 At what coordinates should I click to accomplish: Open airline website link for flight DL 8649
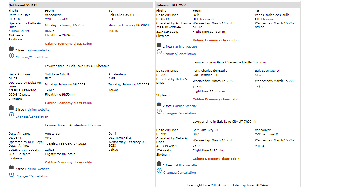click(186, 47)
